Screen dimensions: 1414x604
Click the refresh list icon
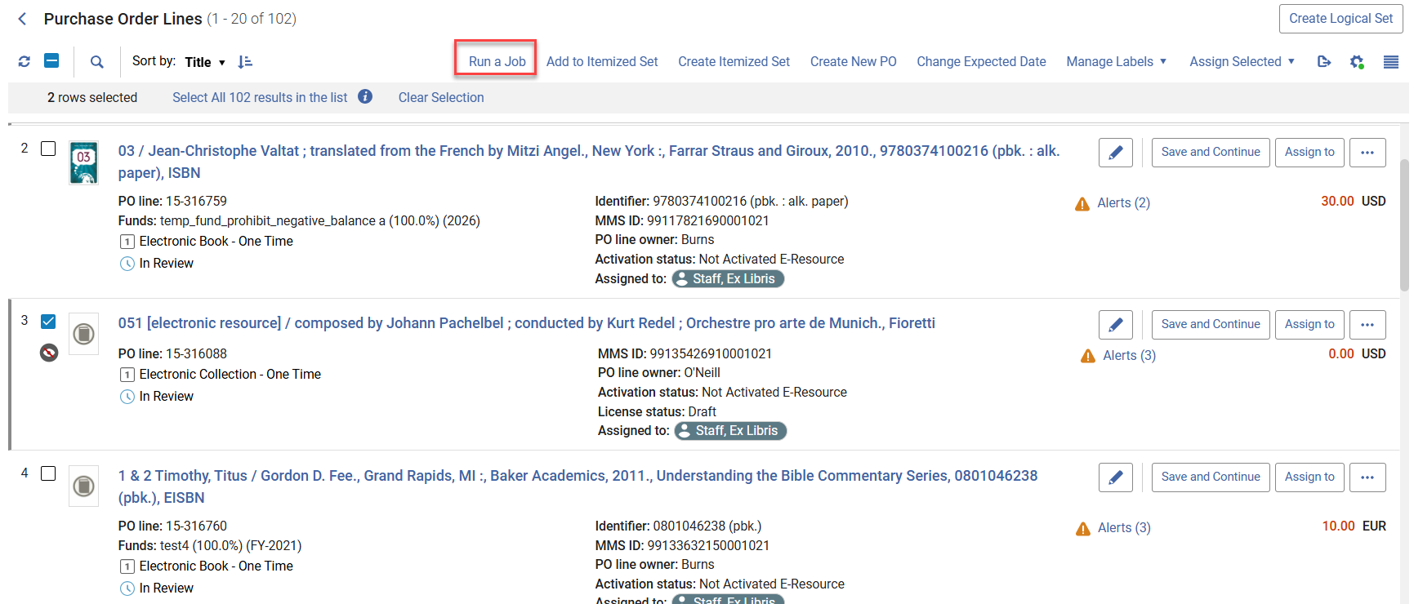pos(25,61)
